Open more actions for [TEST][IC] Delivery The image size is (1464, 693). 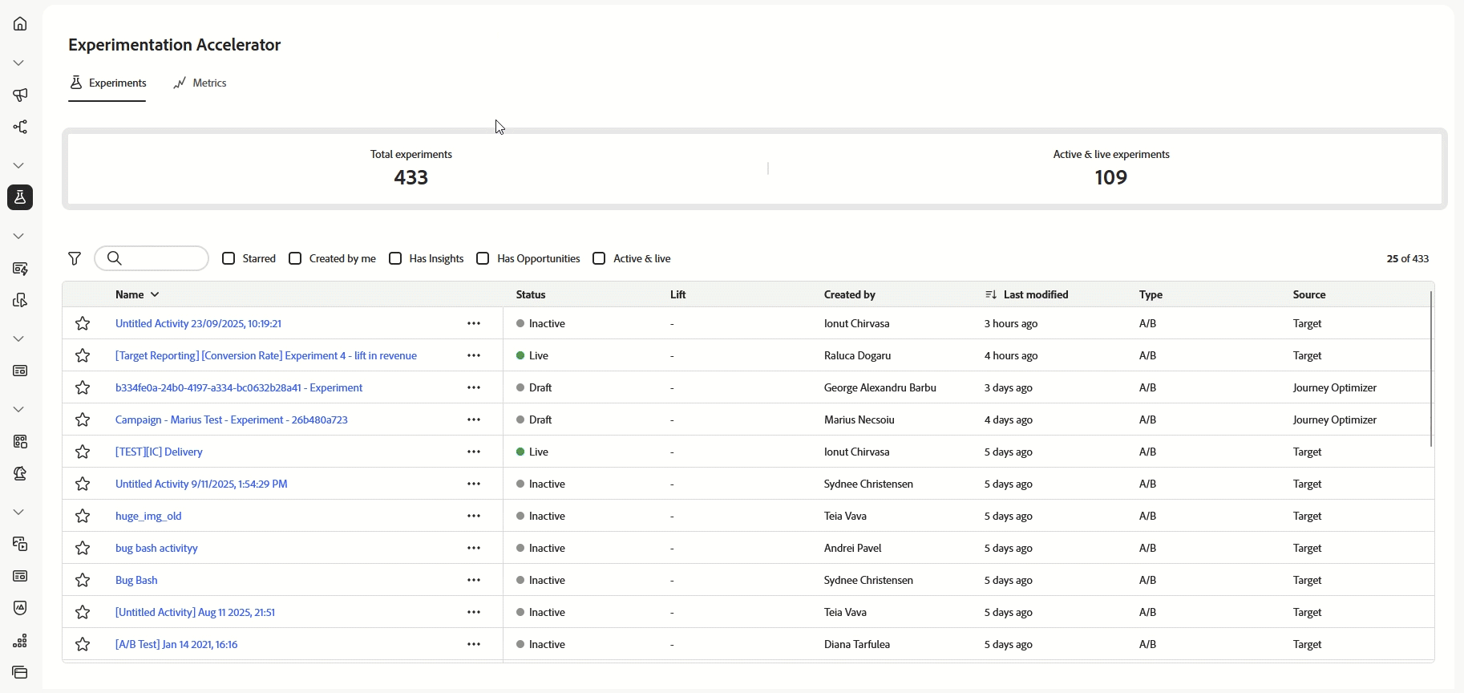474,452
